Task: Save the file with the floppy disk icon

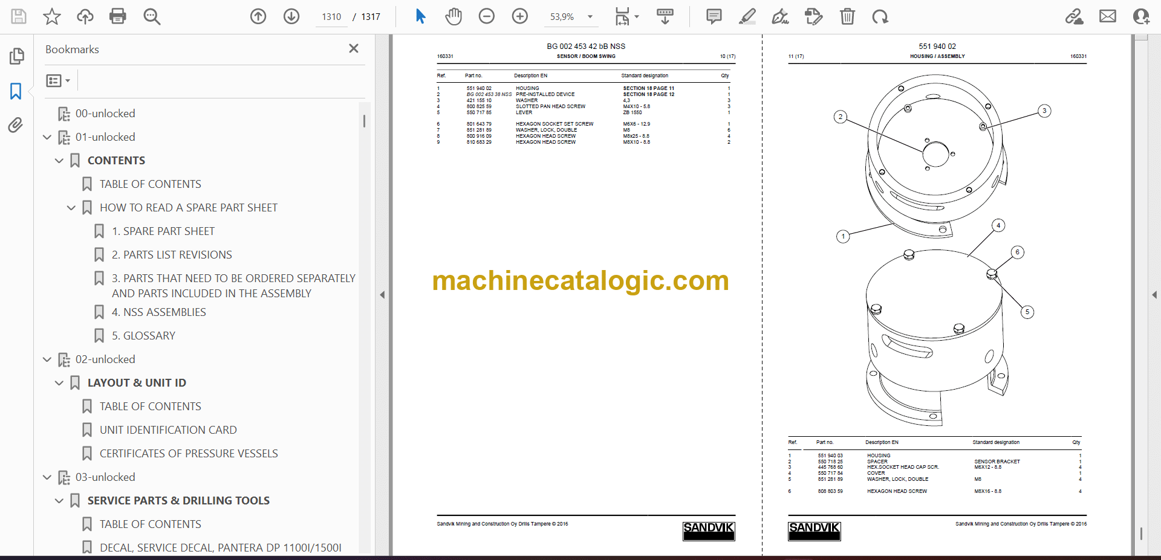Action: point(19,16)
